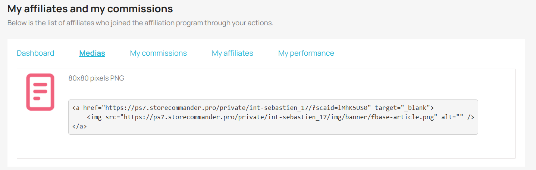Go to the My affiliates tab
536x170 pixels.
pos(232,53)
